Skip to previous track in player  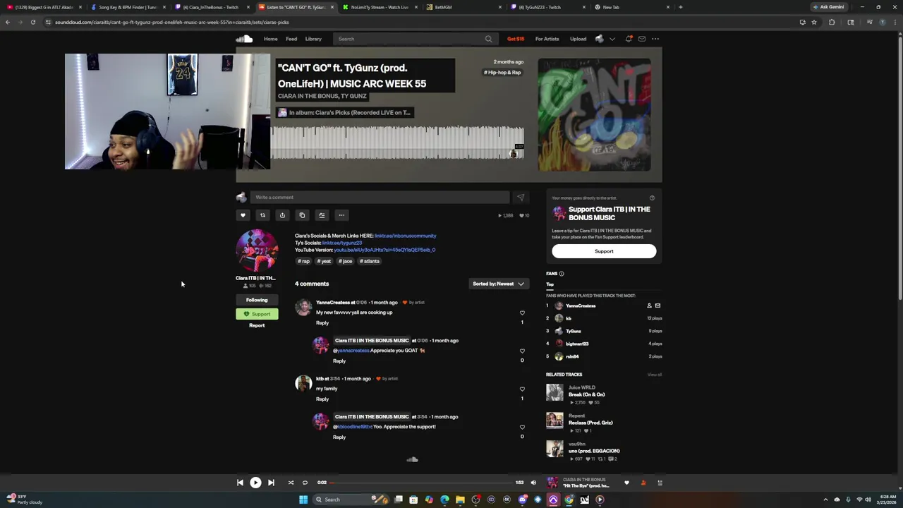coord(240,483)
